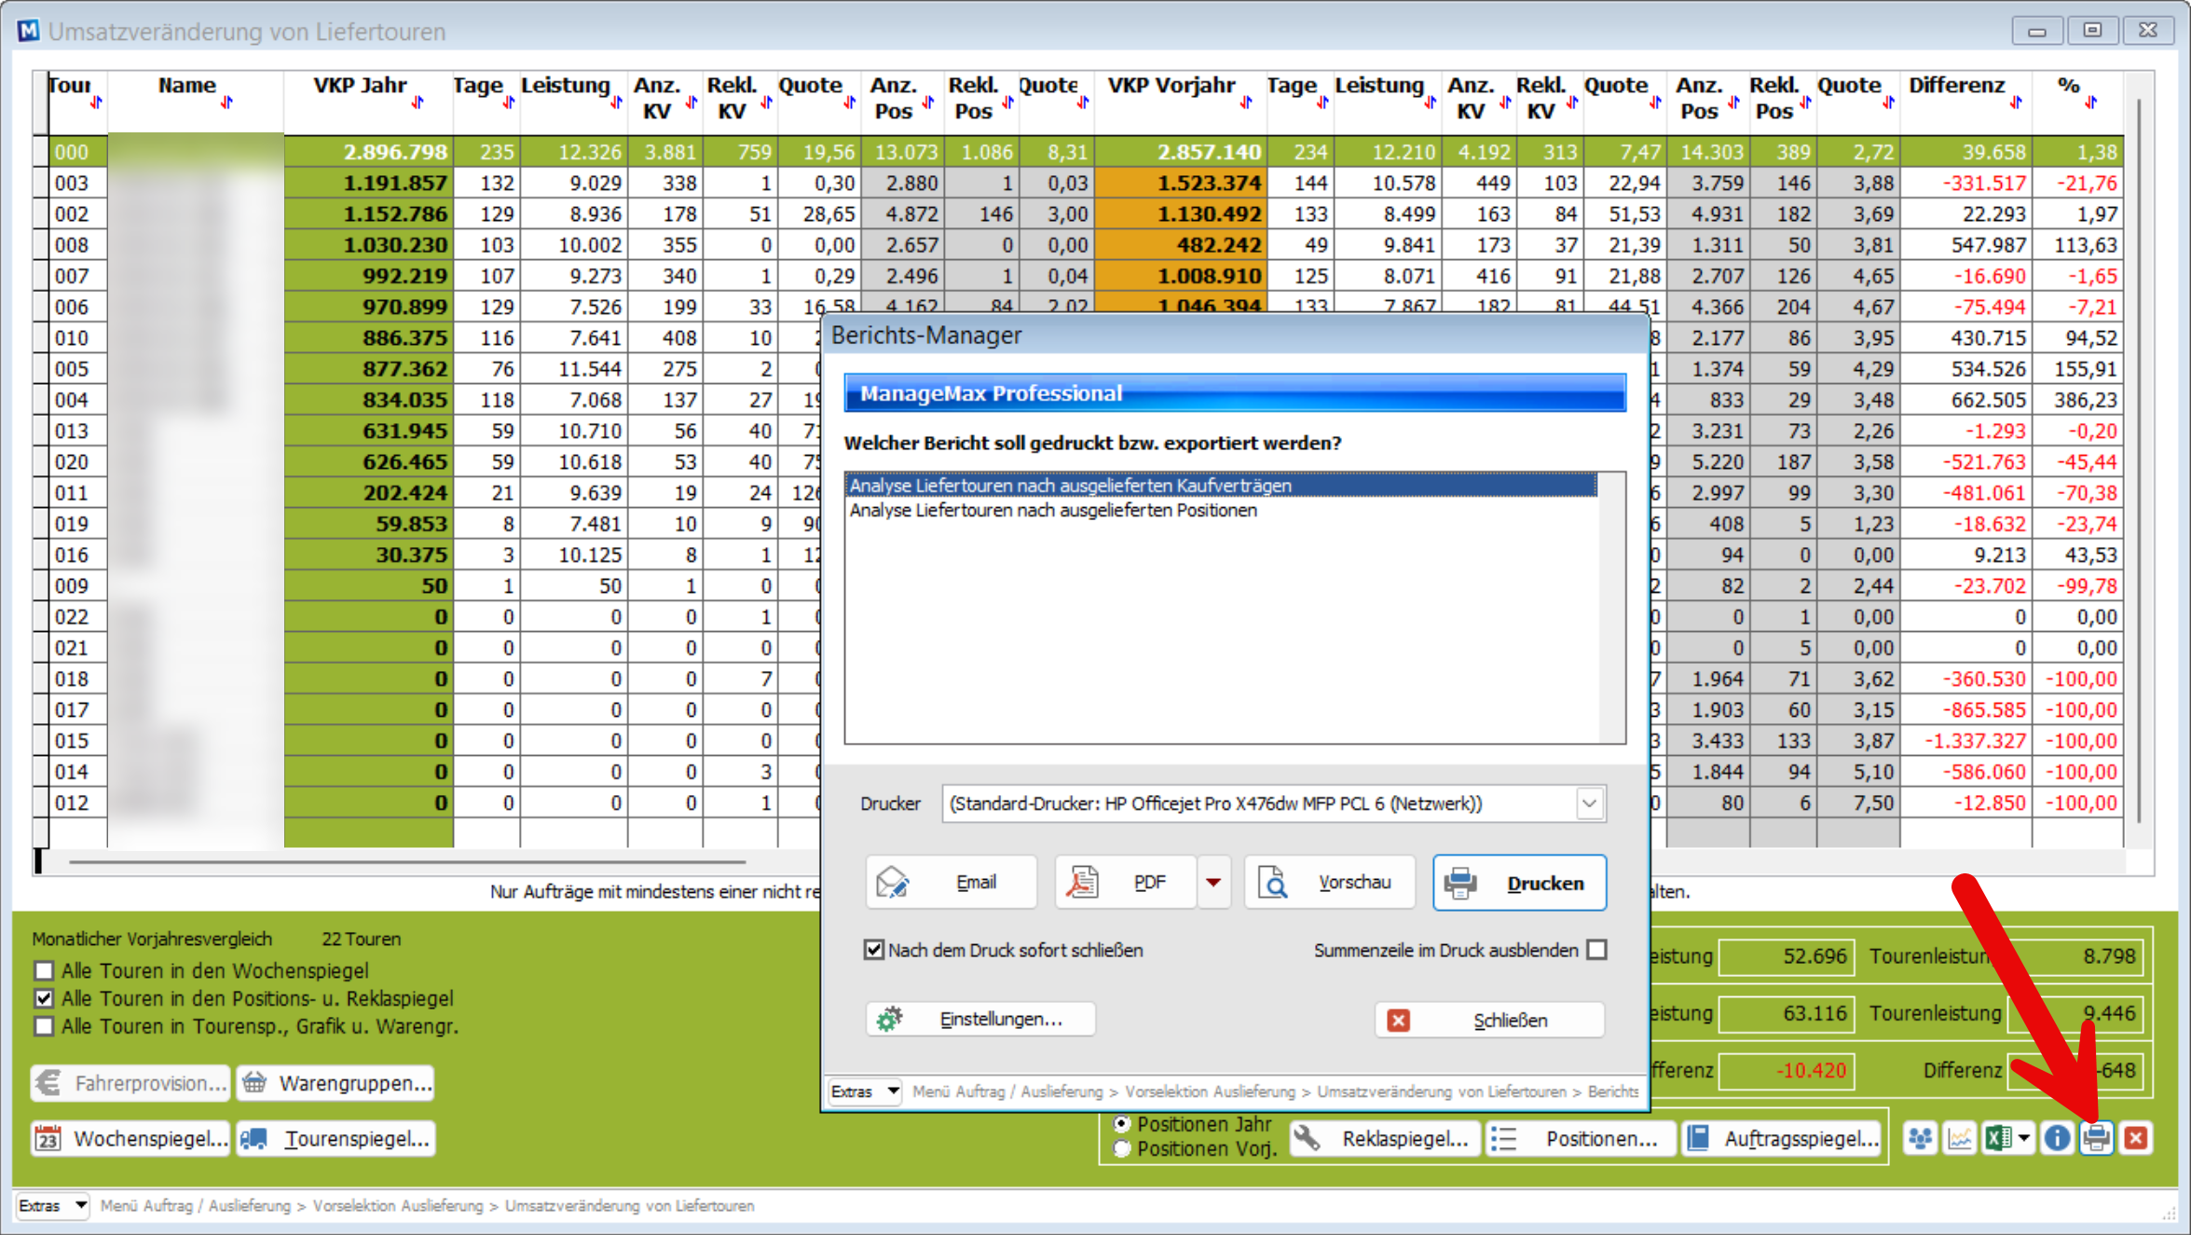Click the table's horizontal scrollbar
The image size is (2191, 1235).
point(407,862)
